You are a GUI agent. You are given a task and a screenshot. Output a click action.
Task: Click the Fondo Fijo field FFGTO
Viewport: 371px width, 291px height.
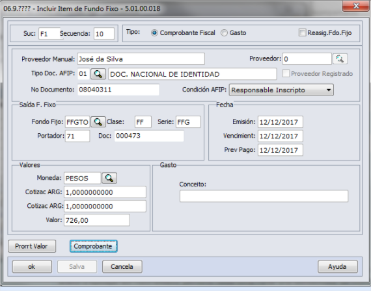pos(77,122)
